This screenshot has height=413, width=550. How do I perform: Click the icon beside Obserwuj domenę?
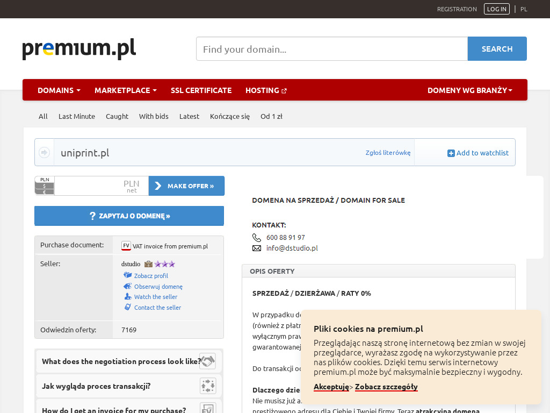click(127, 286)
